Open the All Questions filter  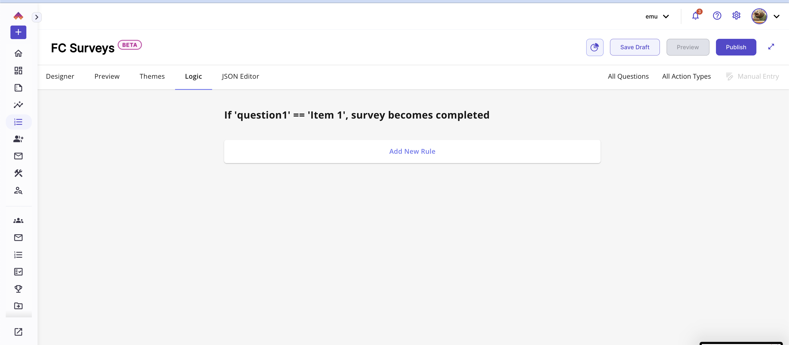[628, 76]
